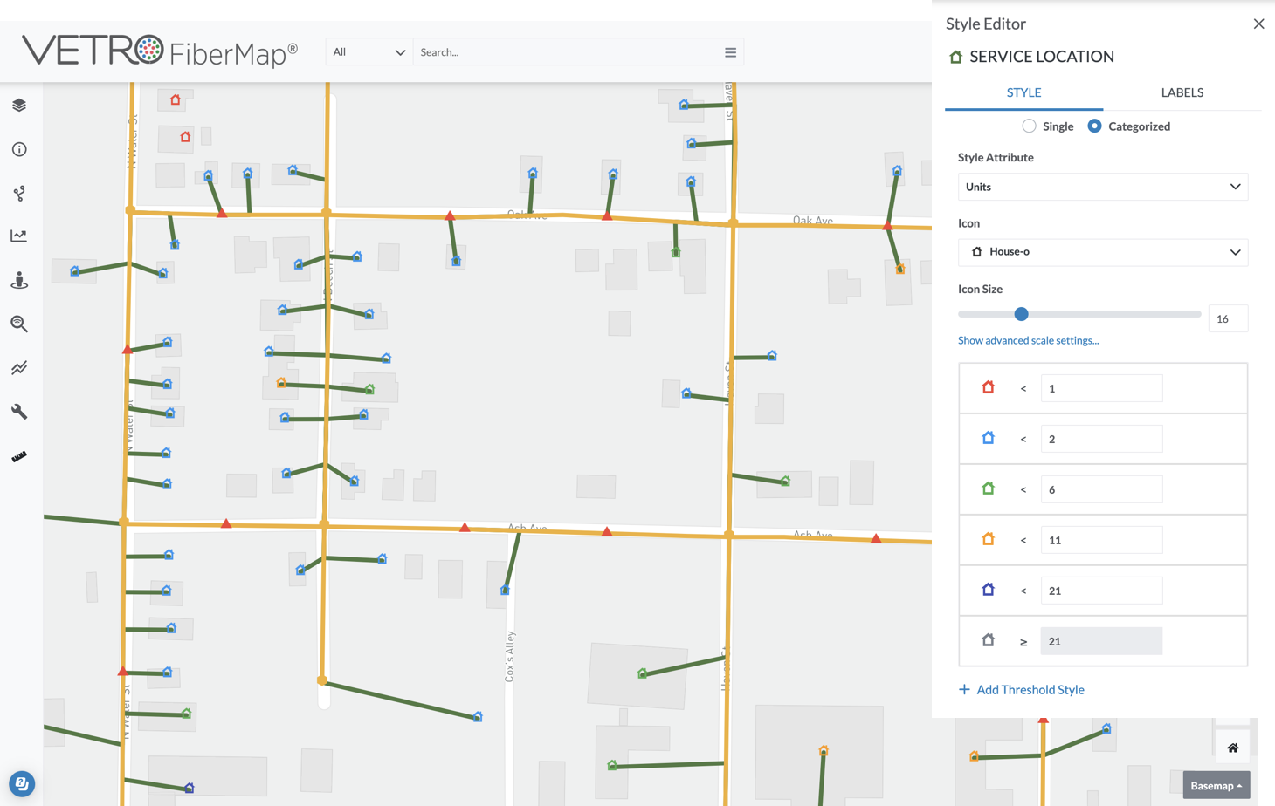Click the Search input field
Screen dimensions: 1275x806
pyautogui.click(x=566, y=52)
